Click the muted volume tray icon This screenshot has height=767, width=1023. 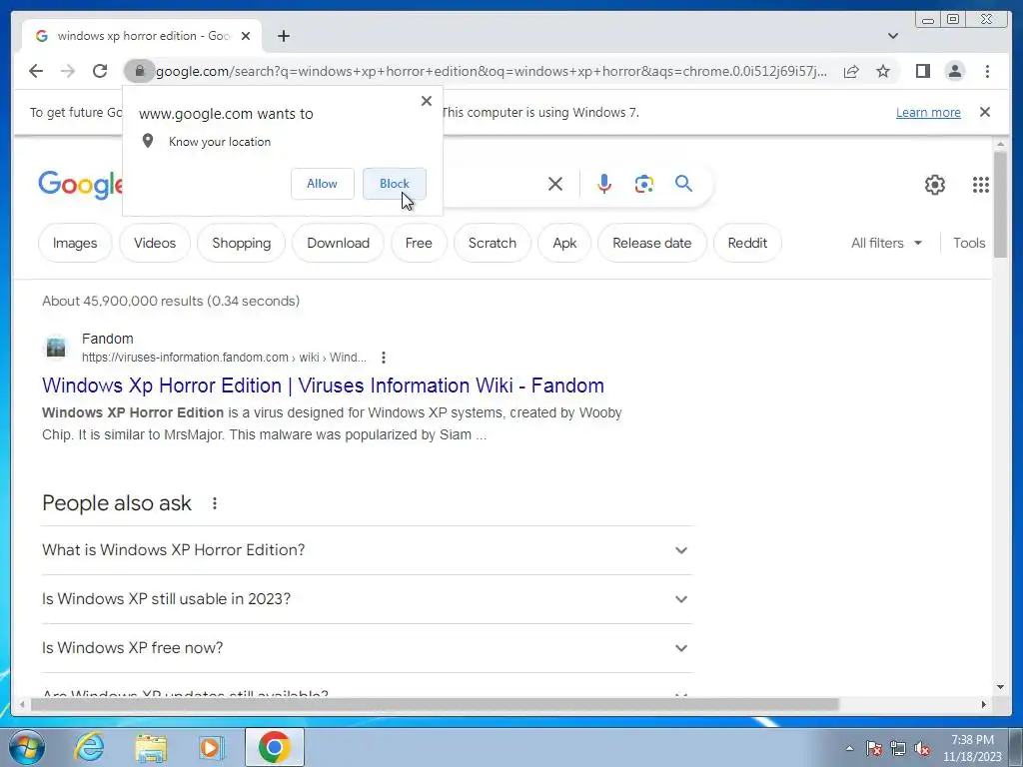click(922, 748)
